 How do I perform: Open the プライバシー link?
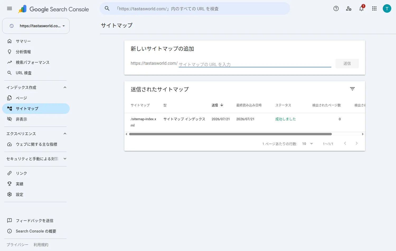click(x=17, y=245)
